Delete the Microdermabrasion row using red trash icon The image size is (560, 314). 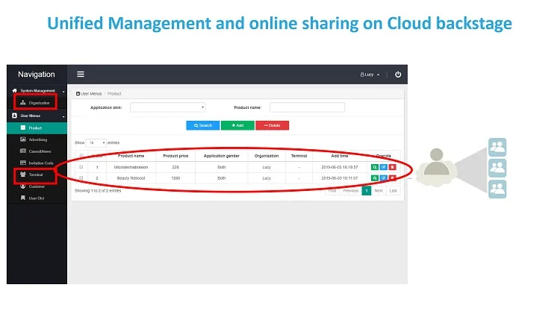coord(392,167)
